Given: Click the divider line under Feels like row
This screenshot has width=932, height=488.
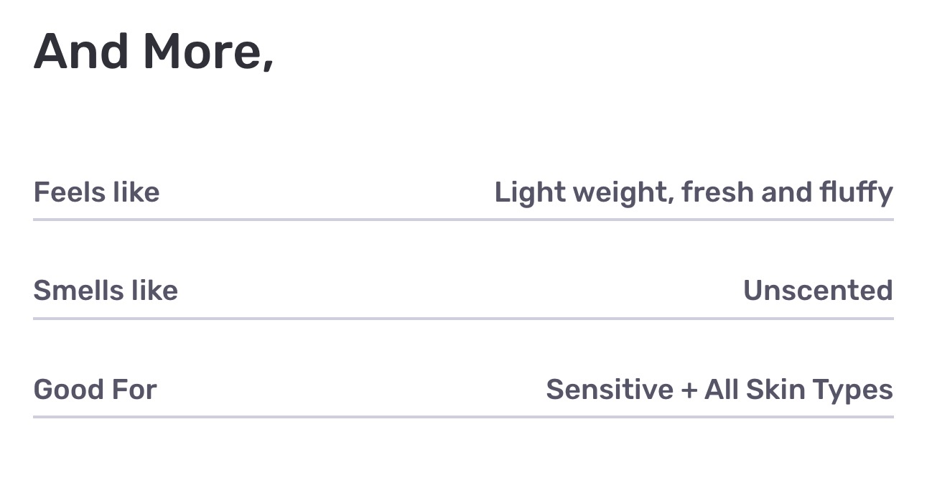Looking at the screenshot, I should [x=463, y=220].
